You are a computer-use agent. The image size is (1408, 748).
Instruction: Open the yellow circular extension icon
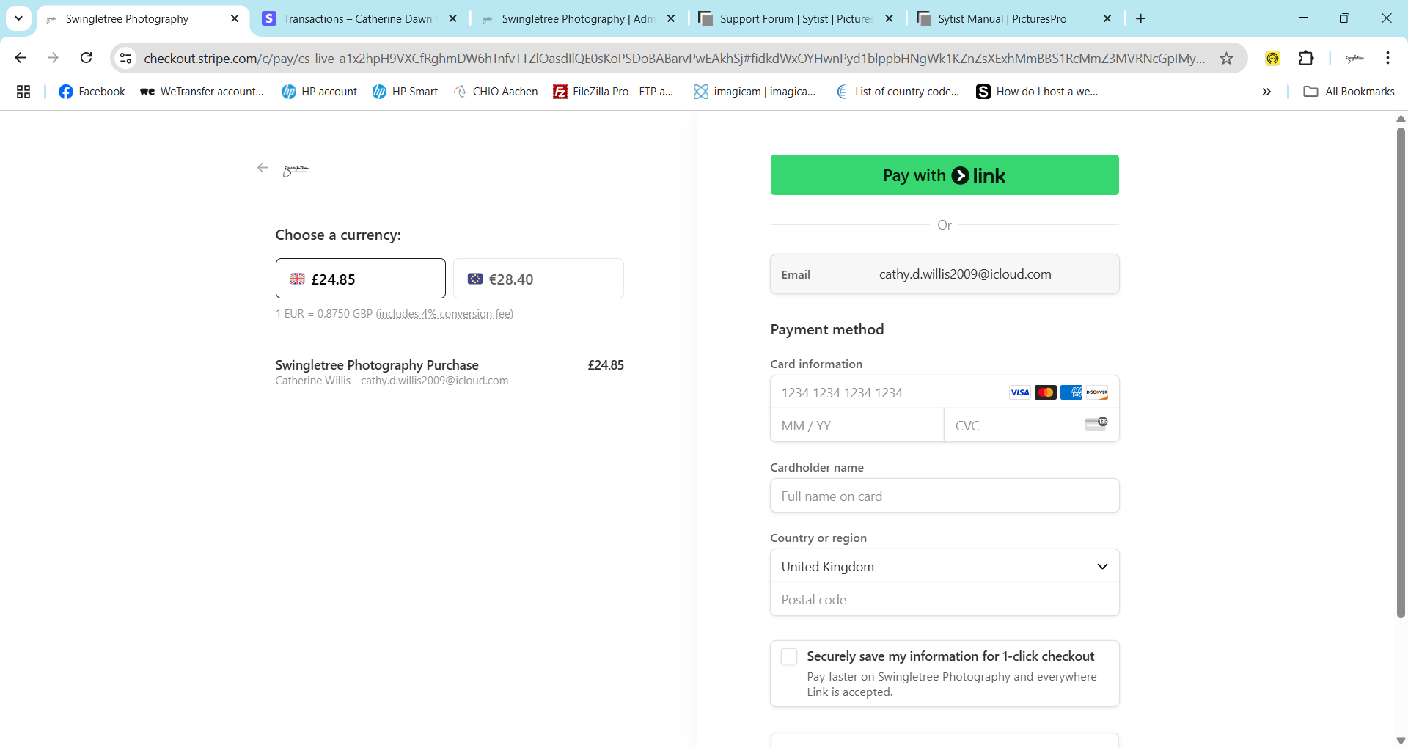[1273, 58]
